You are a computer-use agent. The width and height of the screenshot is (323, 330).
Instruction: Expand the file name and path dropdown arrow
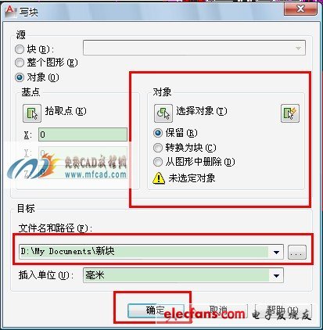click(x=276, y=252)
